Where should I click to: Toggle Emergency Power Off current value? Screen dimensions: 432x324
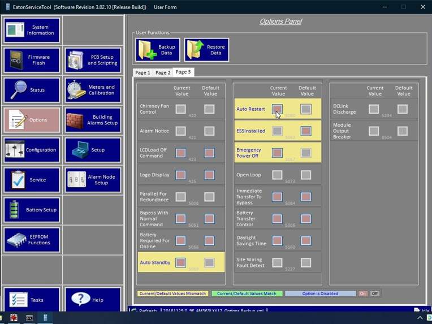[x=277, y=153]
